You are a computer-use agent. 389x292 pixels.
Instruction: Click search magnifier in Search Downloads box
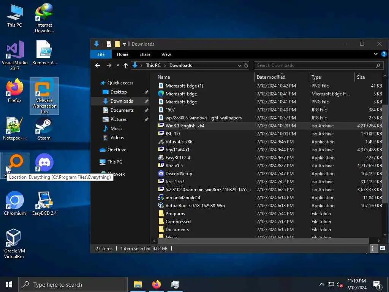[x=378, y=65]
